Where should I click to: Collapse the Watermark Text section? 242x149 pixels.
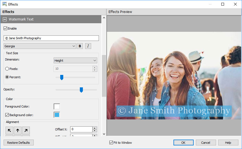pyautogui.click(x=5, y=19)
